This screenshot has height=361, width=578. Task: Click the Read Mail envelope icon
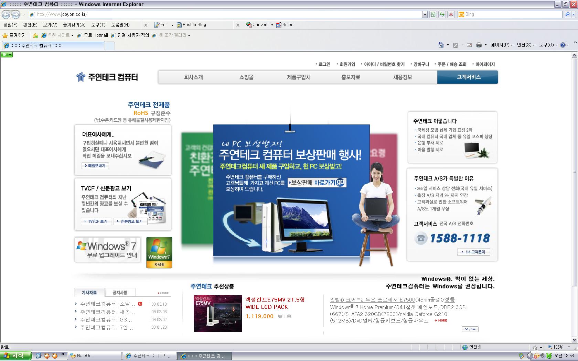(x=469, y=45)
